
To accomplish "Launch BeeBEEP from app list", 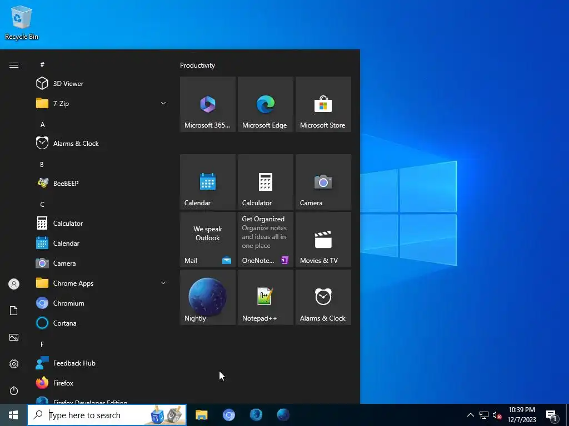I will coord(102,183).
